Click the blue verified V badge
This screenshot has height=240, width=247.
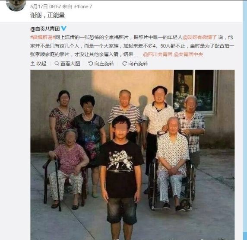(x=63, y=29)
